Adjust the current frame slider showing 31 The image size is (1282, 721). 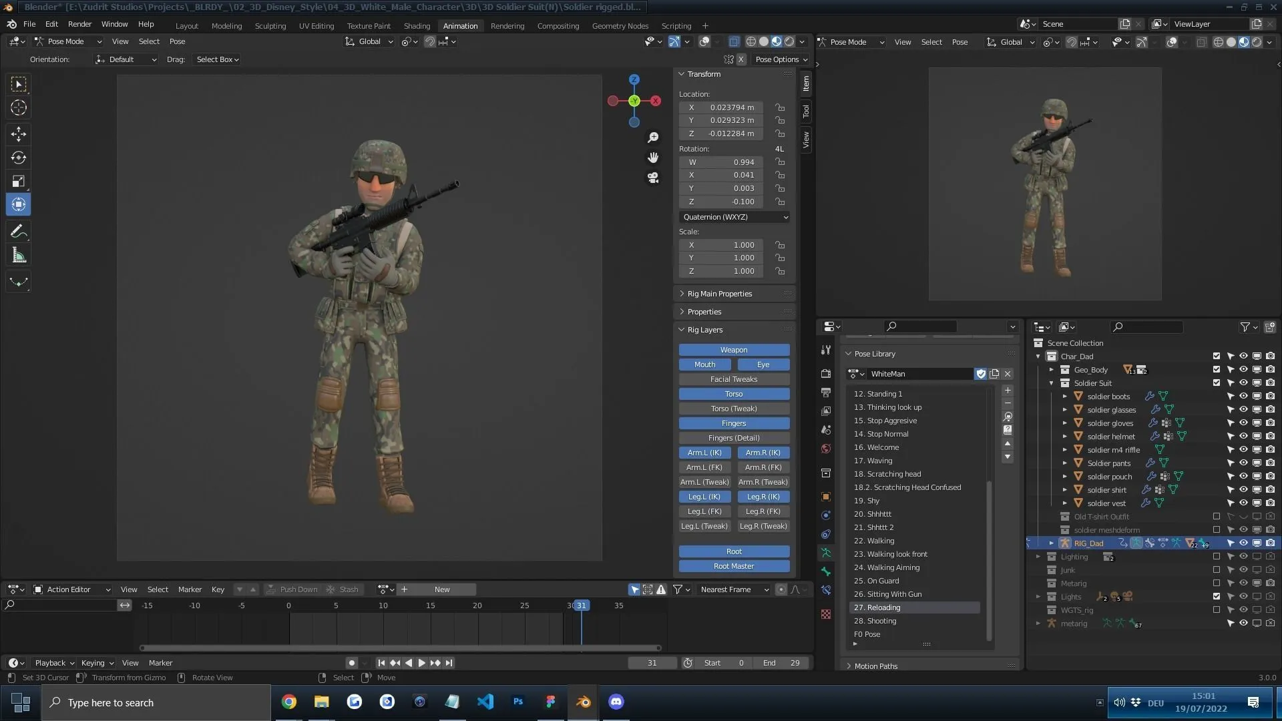click(x=652, y=662)
